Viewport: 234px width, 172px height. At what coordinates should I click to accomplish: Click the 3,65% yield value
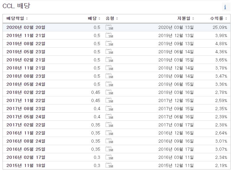(221, 60)
